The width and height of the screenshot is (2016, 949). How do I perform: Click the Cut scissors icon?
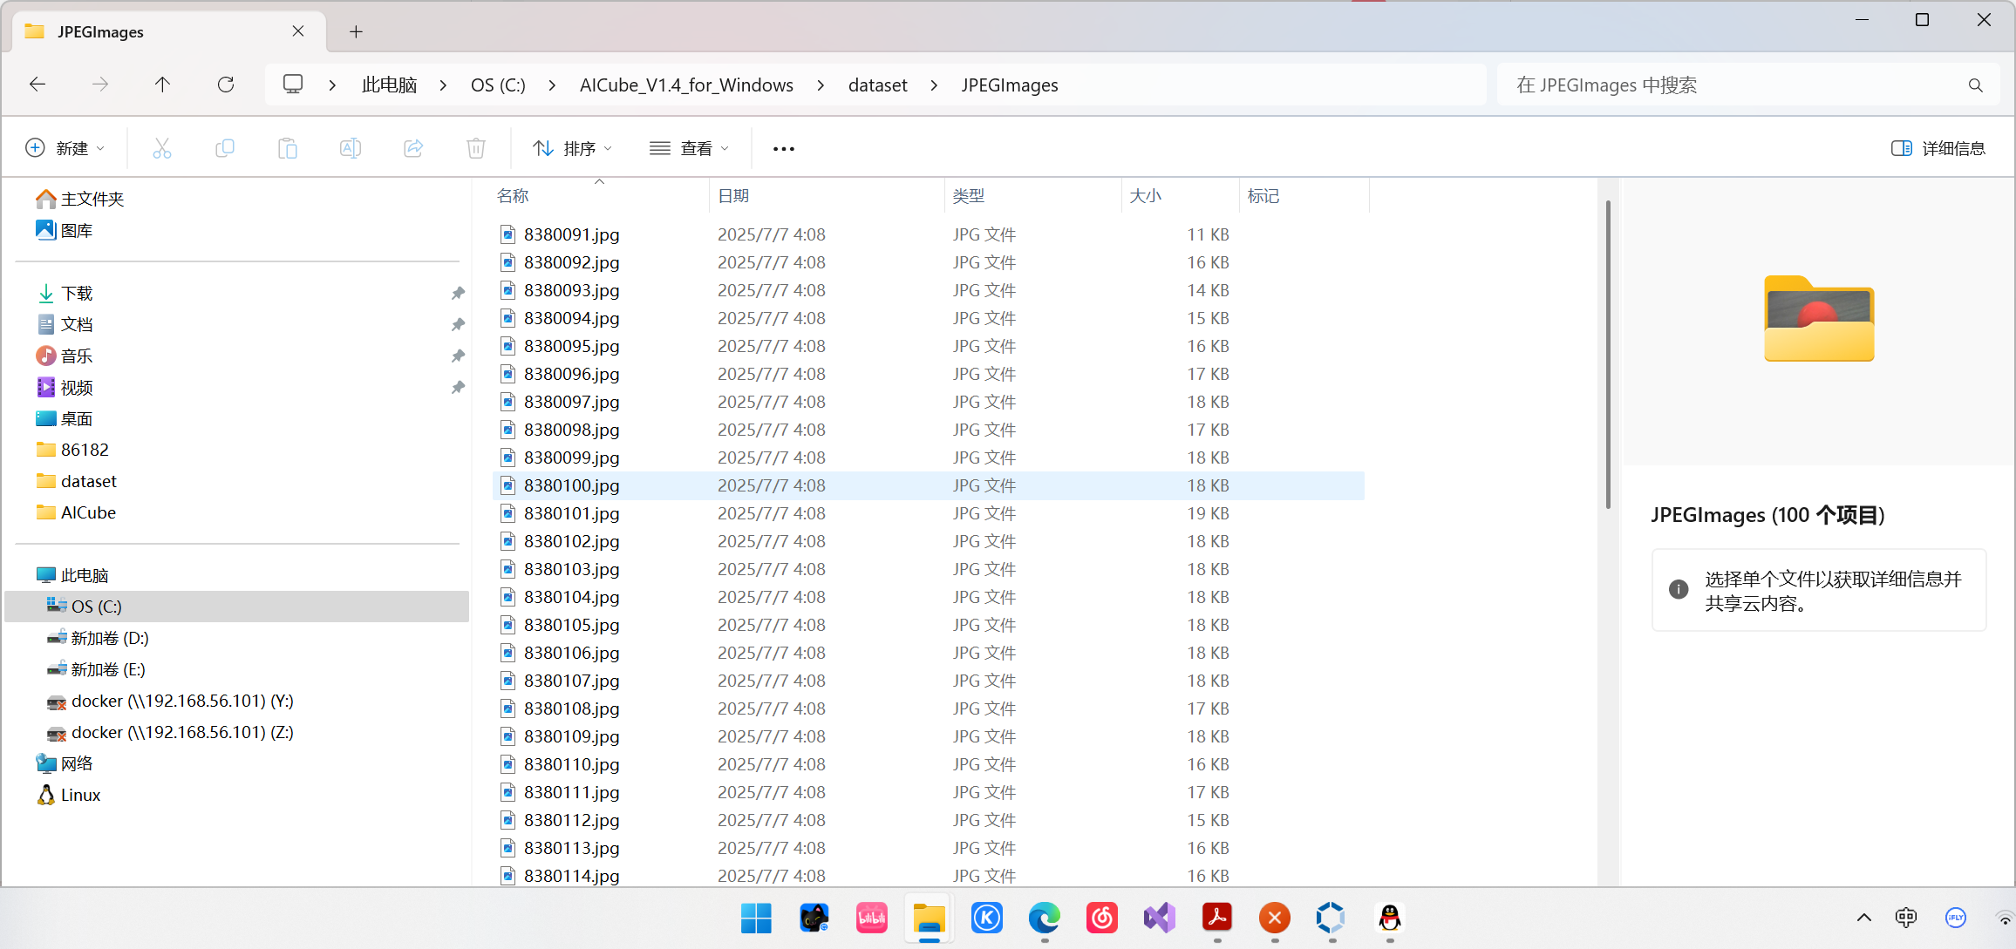click(162, 148)
